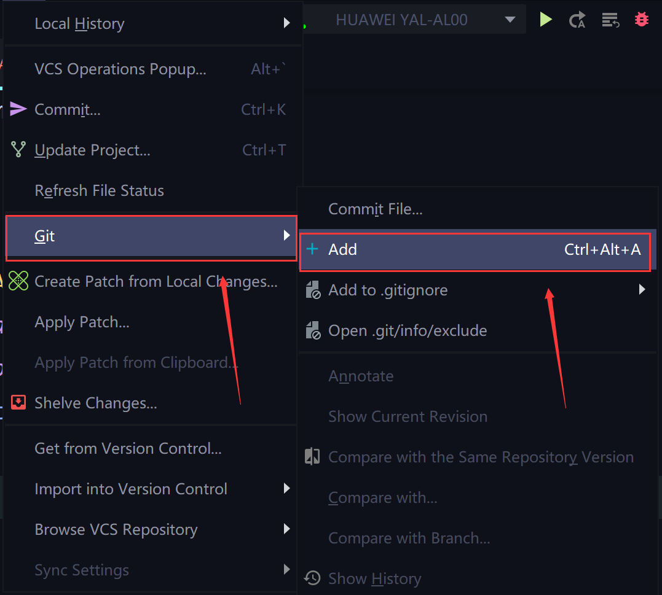
Task: Click the green Create Patch icon
Action: coord(18,281)
